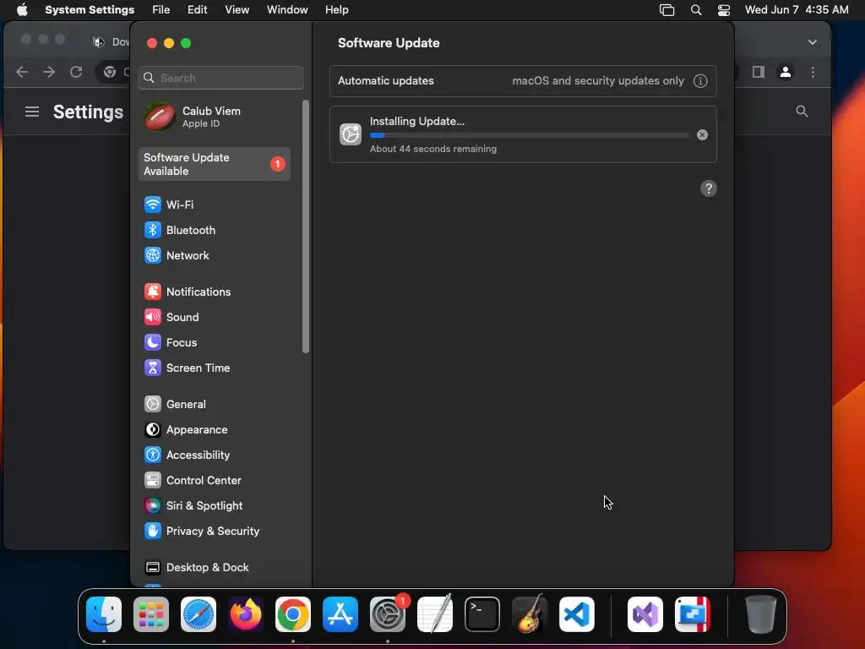Cancel the installing update
This screenshot has height=649, width=865.
tap(702, 134)
